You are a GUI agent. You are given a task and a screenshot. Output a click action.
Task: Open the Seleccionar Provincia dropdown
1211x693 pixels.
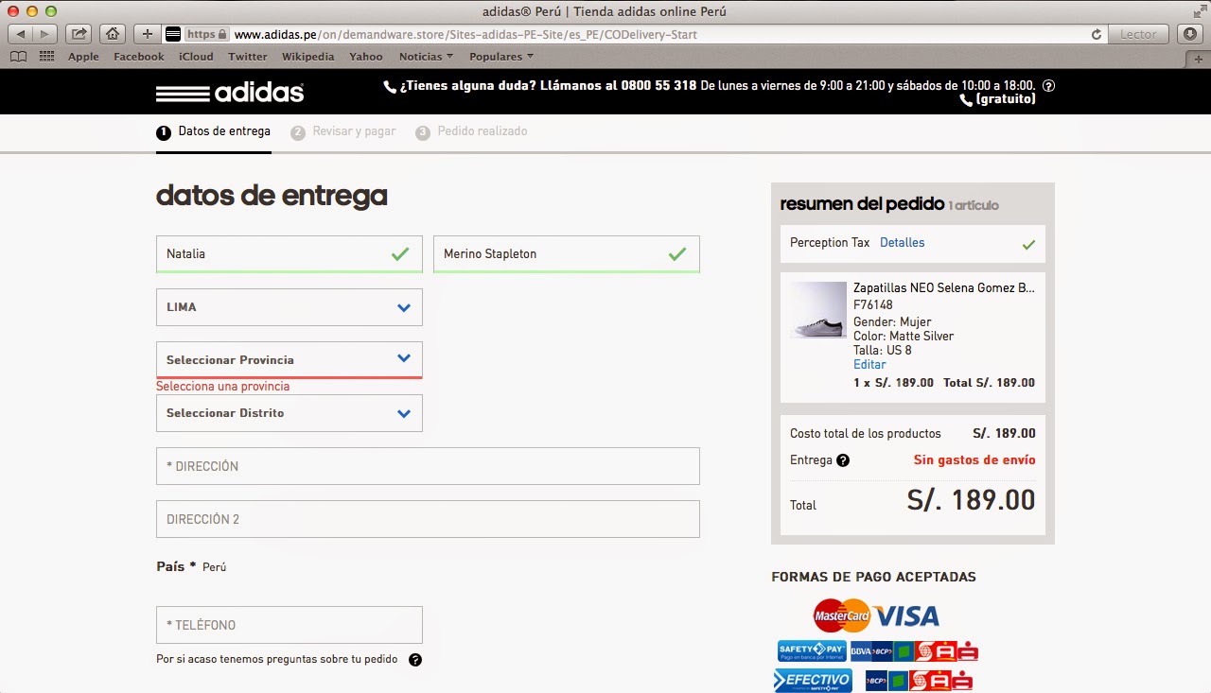(x=290, y=359)
